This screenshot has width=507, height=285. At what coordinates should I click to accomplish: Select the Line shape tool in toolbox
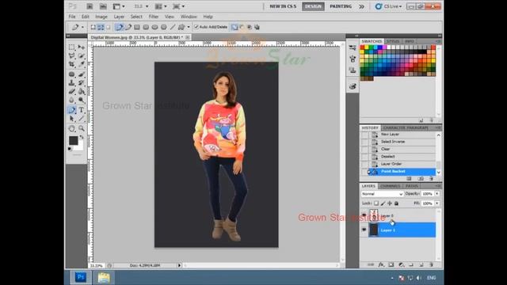tap(81, 119)
